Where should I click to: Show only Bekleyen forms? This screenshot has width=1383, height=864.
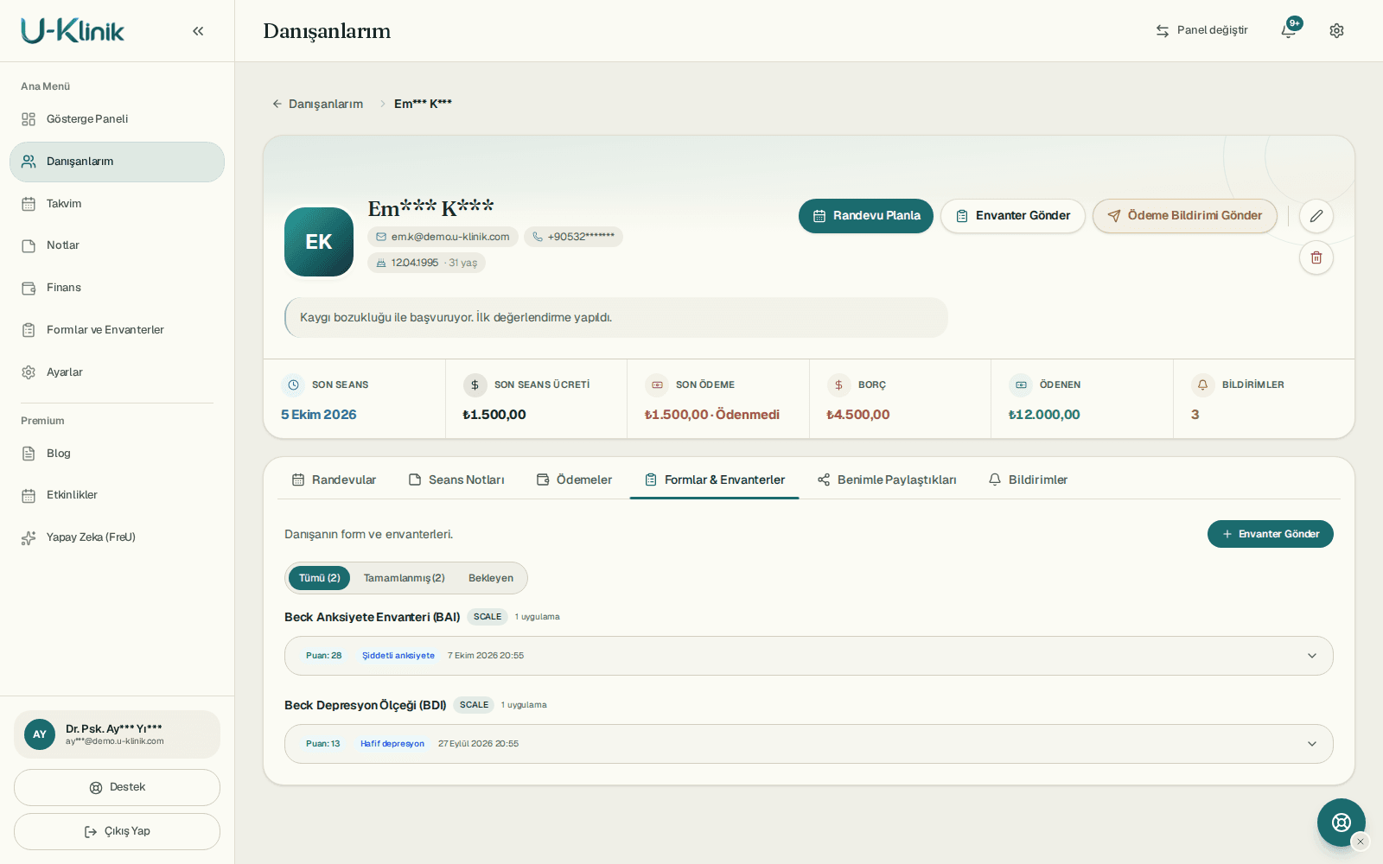tap(490, 578)
